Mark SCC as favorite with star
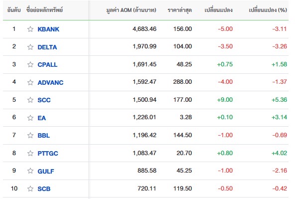 click(30, 100)
